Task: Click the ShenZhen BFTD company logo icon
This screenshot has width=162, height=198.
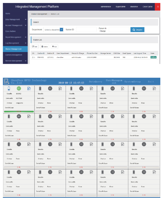Action: coord(7,81)
